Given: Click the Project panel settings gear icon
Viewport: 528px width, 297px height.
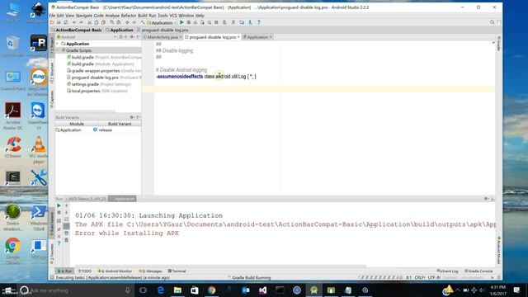Looking at the screenshot, I should pyautogui.click(x=132, y=36).
